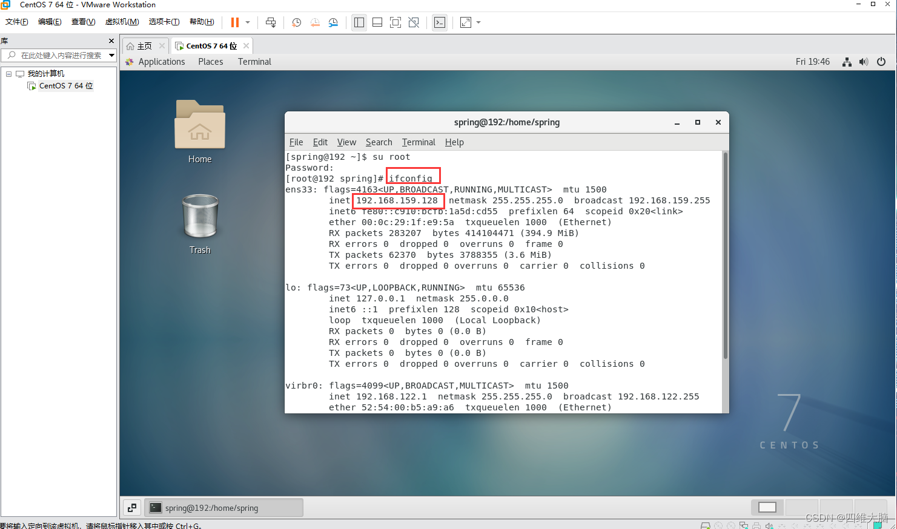Click the Send Ctrl+Alt+Del toolbar icon

pyautogui.click(x=271, y=22)
